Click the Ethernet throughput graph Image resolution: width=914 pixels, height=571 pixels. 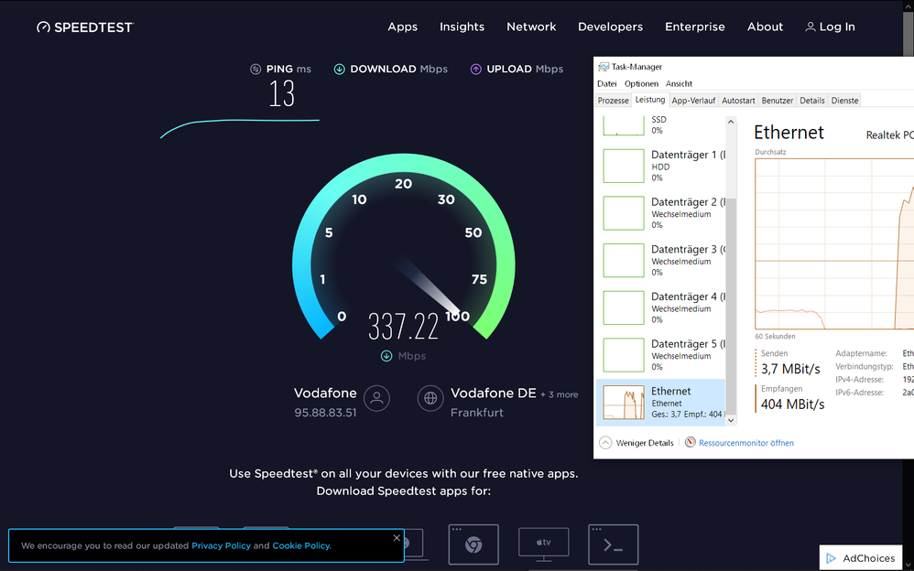pyautogui.click(x=834, y=244)
